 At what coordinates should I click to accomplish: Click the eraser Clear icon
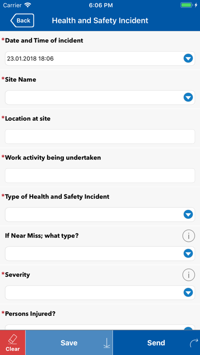12,340
